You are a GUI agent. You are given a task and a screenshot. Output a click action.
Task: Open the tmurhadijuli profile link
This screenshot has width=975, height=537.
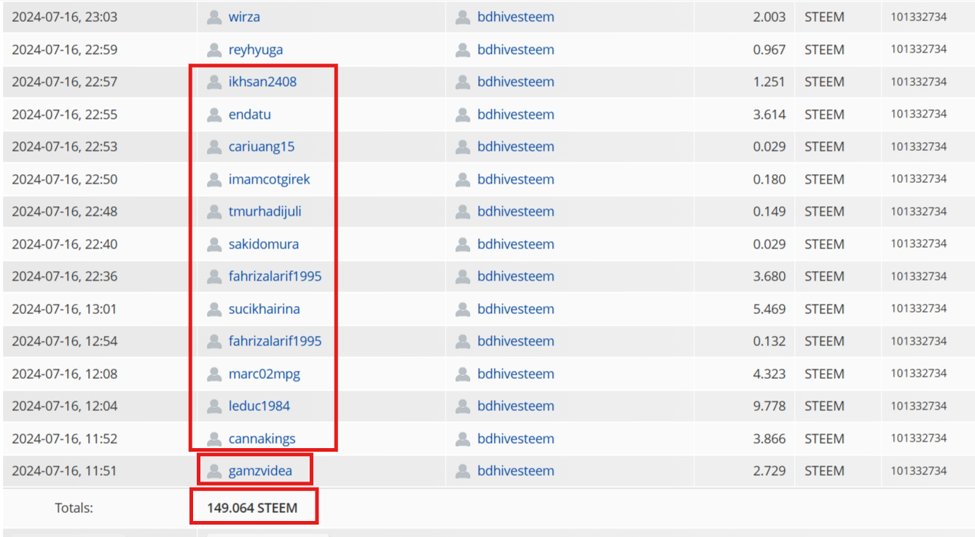tap(265, 211)
